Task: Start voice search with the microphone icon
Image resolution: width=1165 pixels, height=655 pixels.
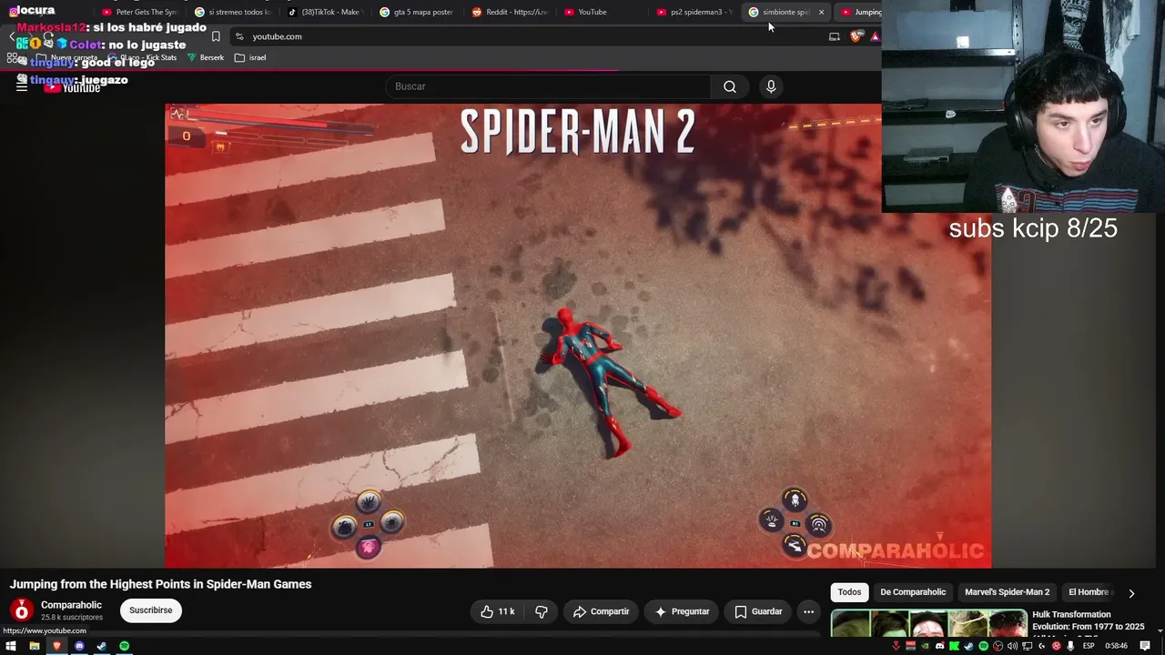Action: coord(771,86)
